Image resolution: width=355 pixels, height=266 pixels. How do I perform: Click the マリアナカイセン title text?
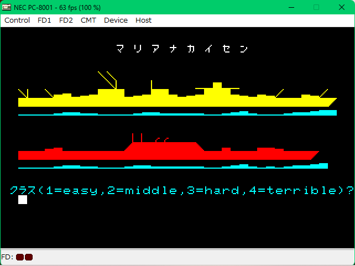182,49
